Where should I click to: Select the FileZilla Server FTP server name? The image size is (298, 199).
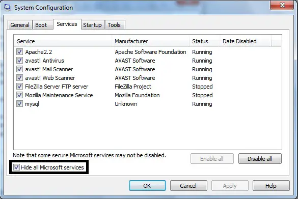tap(57, 87)
